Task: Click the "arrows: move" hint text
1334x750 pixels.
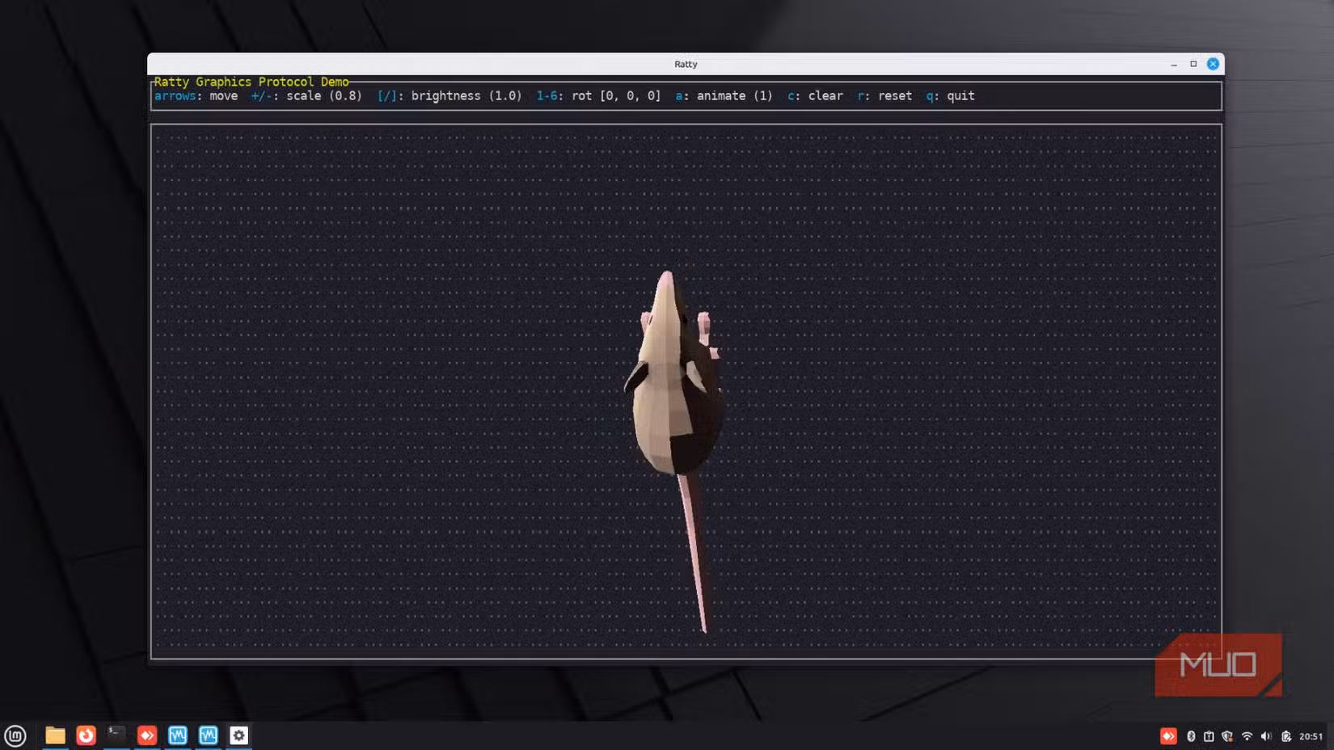Action: pyautogui.click(x=196, y=95)
